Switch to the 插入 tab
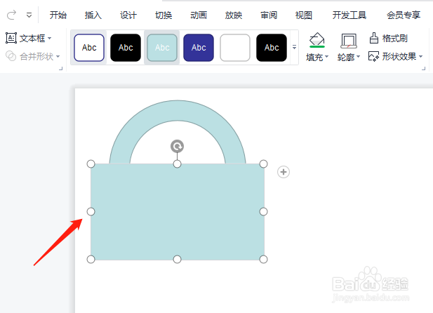Image resolution: width=433 pixels, height=313 pixels. coord(93,15)
